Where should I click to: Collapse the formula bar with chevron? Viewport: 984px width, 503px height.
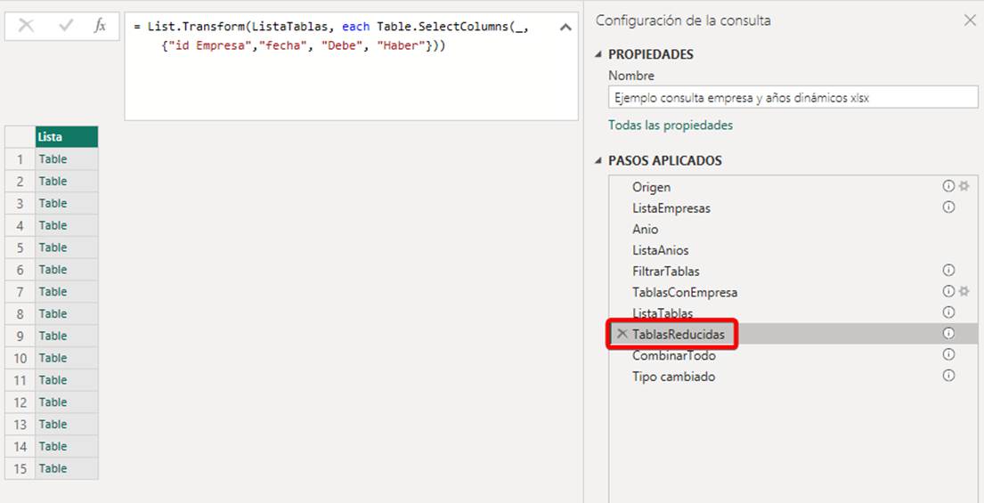(565, 28)
